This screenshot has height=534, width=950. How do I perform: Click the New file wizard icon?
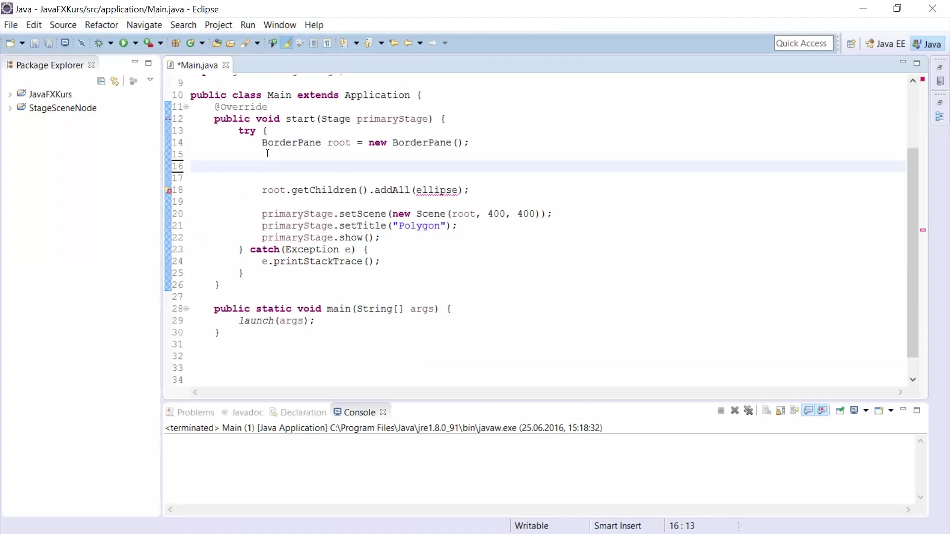tap(10, 43)
